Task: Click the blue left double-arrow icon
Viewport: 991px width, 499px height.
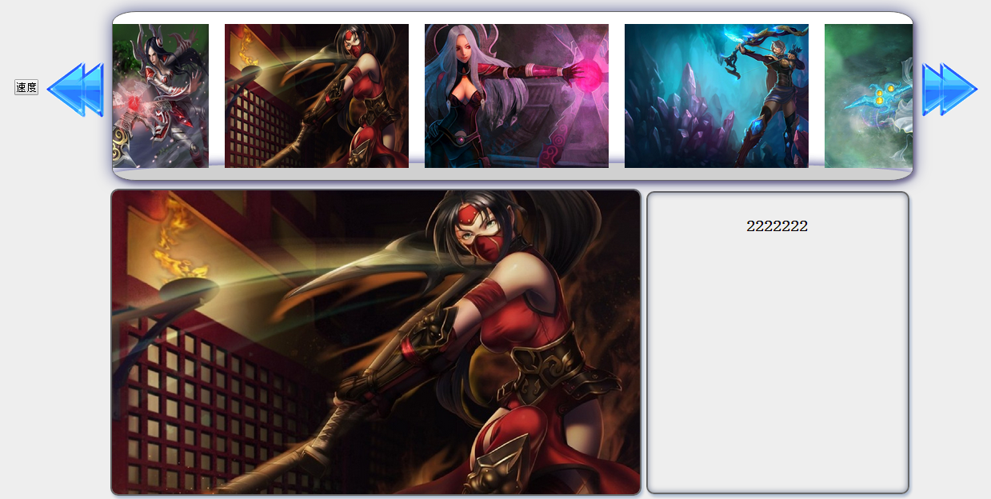Action: click(x=75, y=90)
